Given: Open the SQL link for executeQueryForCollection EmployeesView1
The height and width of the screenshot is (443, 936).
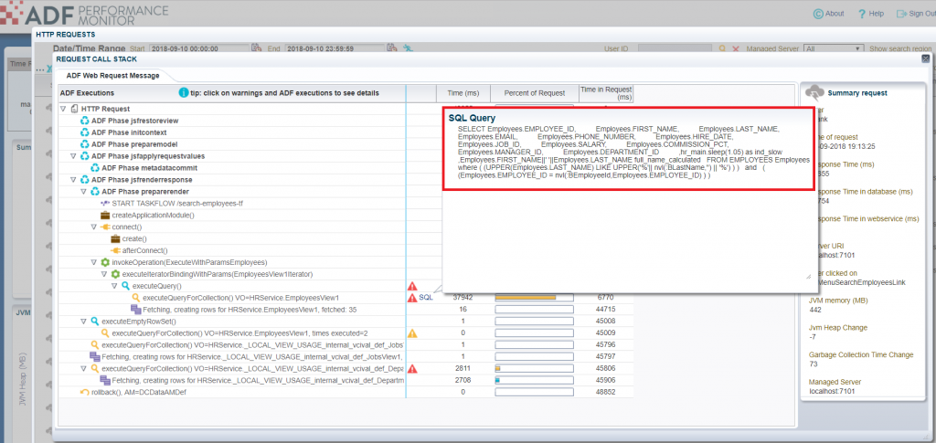Looking at the screenshot, I should pyautogui.click(x=425, y=298).
